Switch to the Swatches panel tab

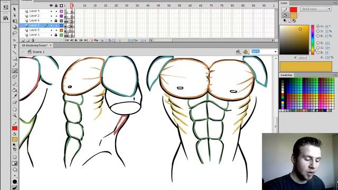(x=286, y=75)
